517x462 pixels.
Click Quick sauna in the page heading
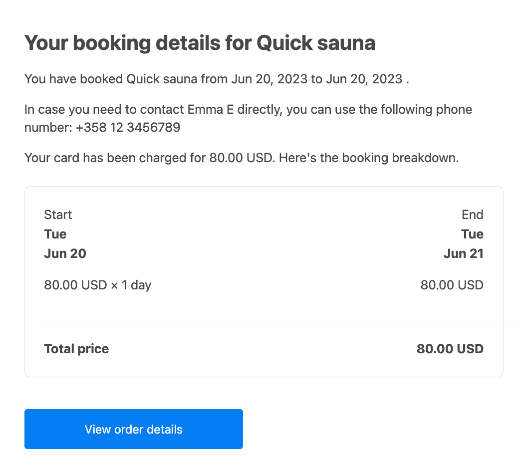(315, 43)
